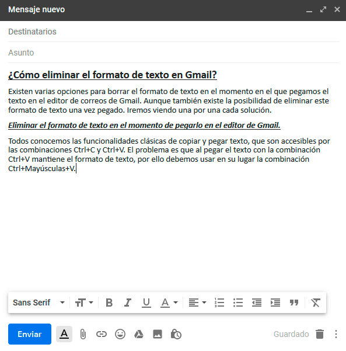Remove formatting with the clear format icon

(315, 303)
